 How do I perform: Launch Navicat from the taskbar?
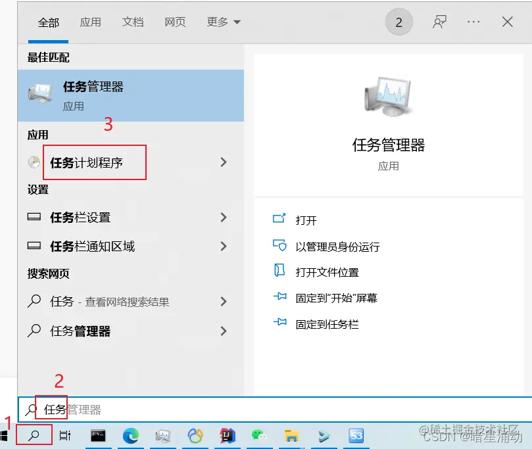[195, 435]
